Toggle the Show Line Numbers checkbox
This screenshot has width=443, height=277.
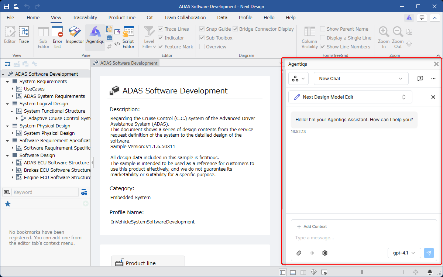coord(323,47)
